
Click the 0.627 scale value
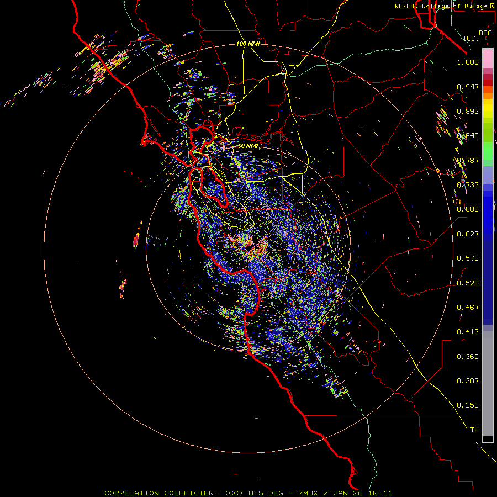point(468,234)
